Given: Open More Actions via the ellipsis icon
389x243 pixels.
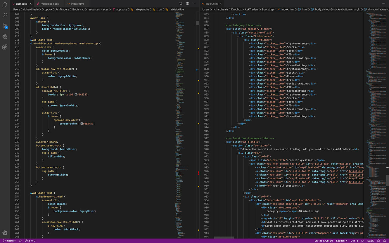Looking at the screenshot, I should pos(193,3).
